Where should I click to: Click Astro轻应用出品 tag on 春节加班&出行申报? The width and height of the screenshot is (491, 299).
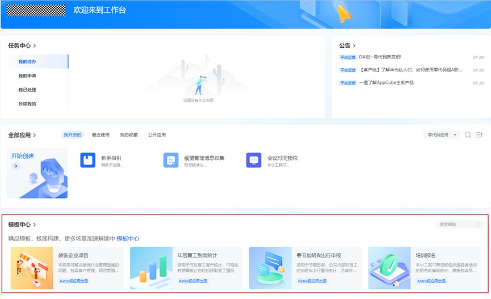[312, 281]
